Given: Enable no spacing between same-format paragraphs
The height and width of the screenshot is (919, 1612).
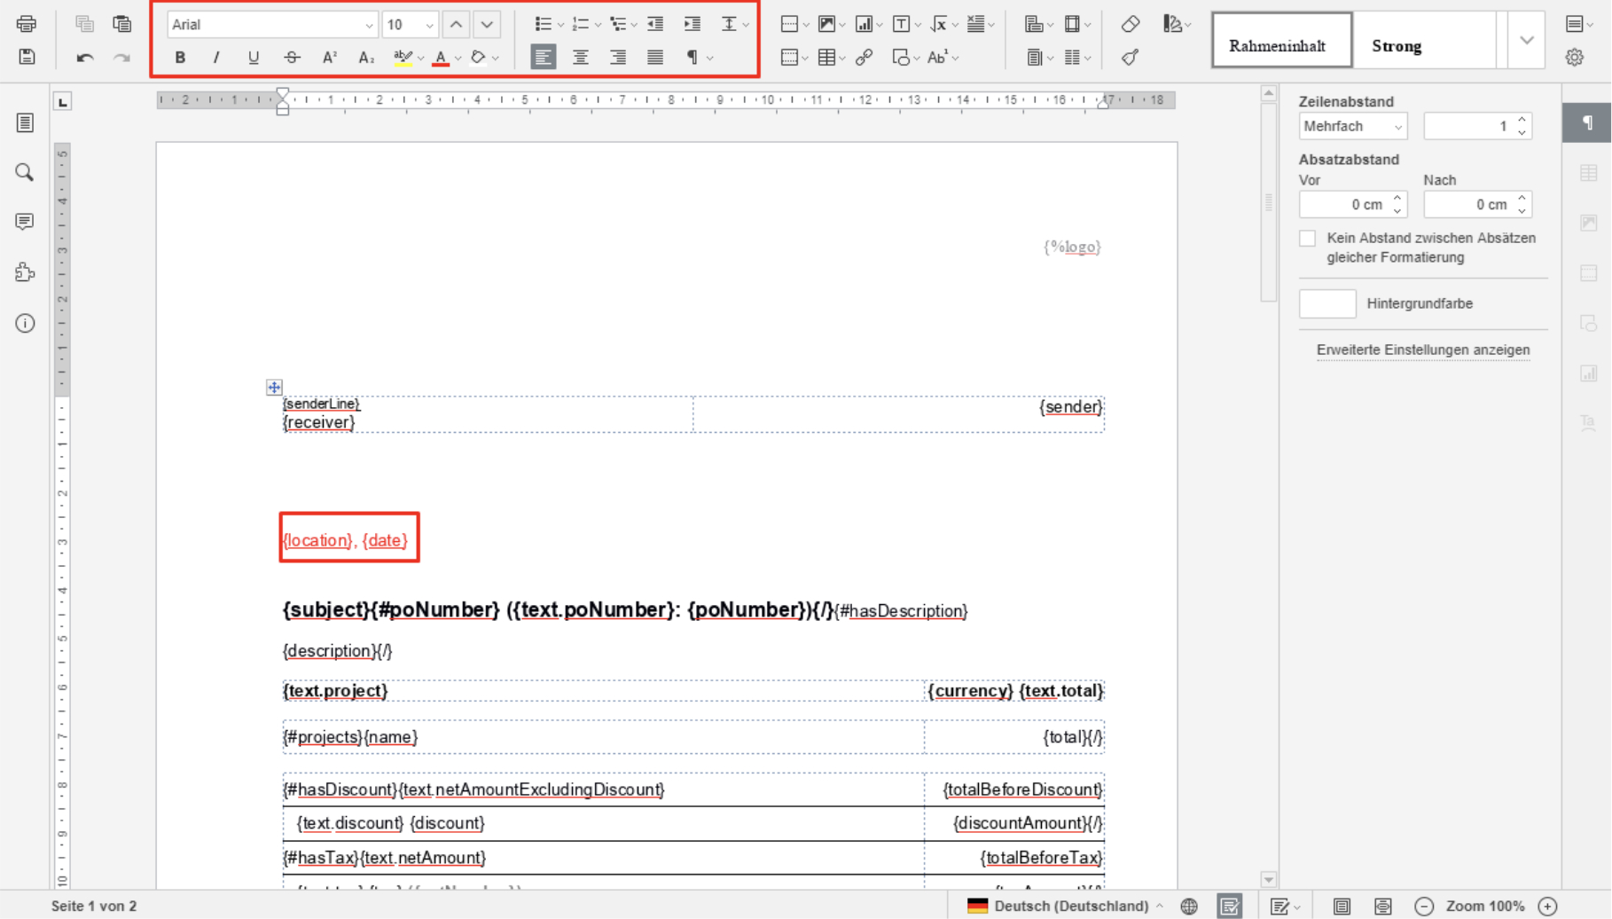Looking at the screenshot, I should (1307, 239).
